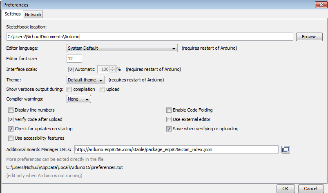Uncheck Verify code after upload
Viewport: 328px width, 193px height.
click(x=11, y=119)
